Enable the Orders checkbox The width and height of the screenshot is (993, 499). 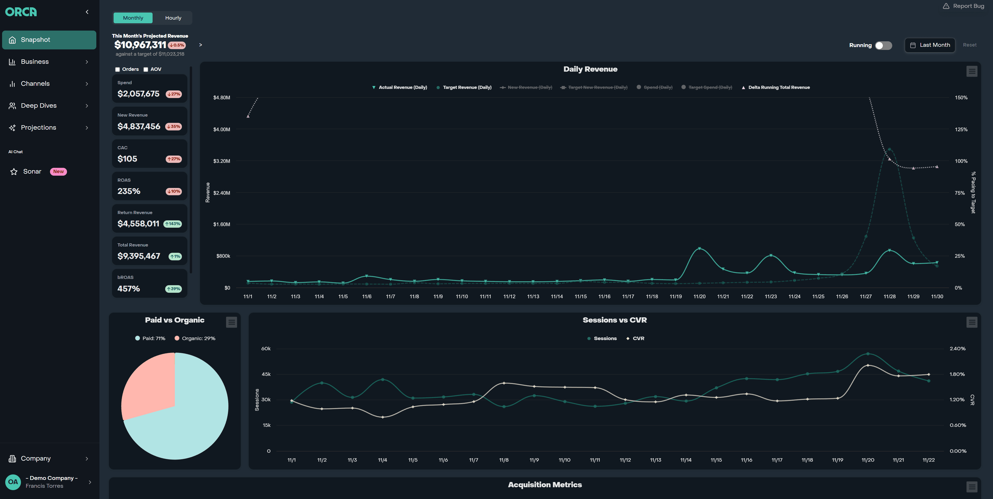pyautogui.click(x=117, y=69)
